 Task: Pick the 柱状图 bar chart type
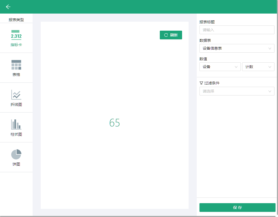coord(16,127)
